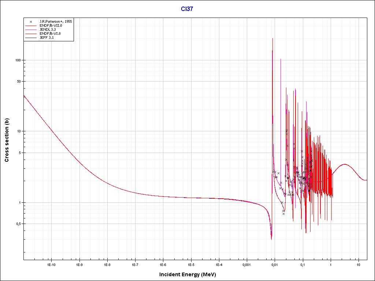
Task: Click the 50 tick label on y-axis
Action: (x=18, y=82)
